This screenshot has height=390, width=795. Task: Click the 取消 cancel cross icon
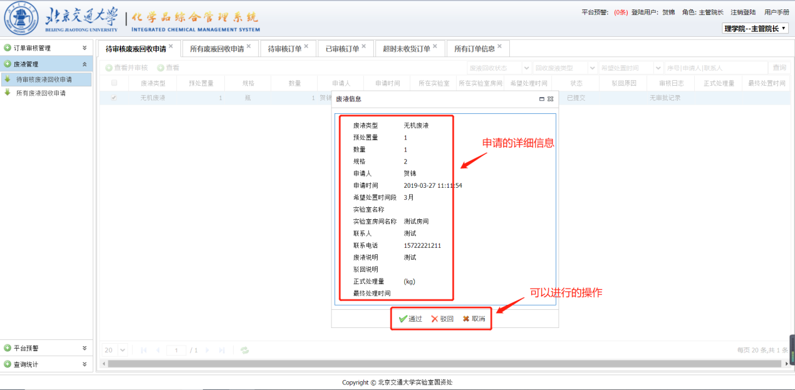[x=466, y=319]
